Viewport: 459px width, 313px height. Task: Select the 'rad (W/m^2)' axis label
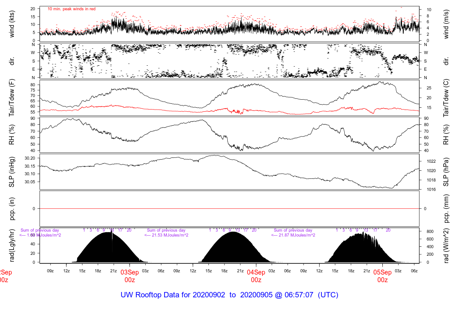pos(446,245)
